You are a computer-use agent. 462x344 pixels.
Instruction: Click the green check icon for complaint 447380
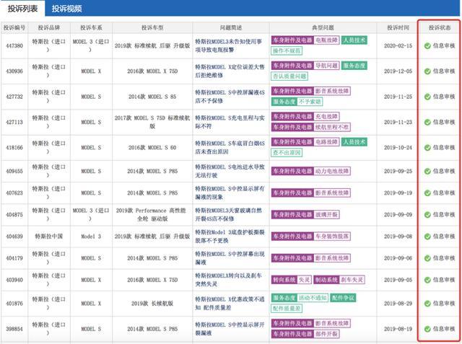[x=427, y=45]
